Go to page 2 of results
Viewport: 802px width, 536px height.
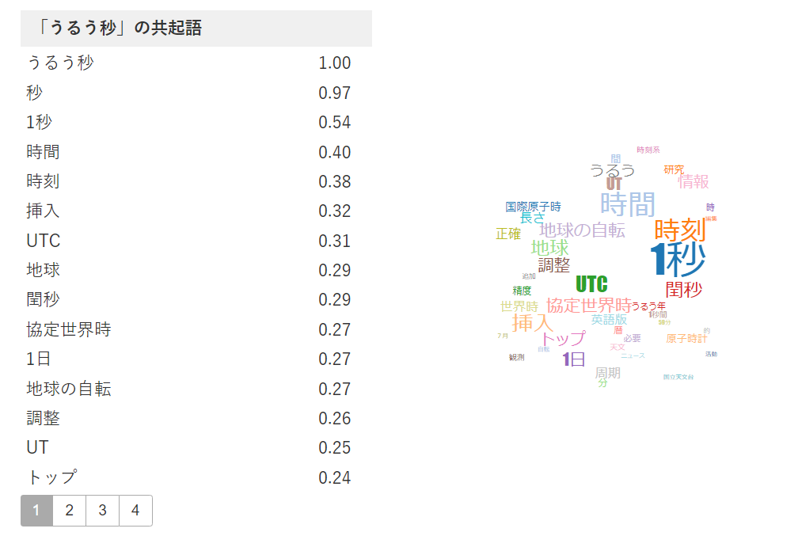(70, 511)
